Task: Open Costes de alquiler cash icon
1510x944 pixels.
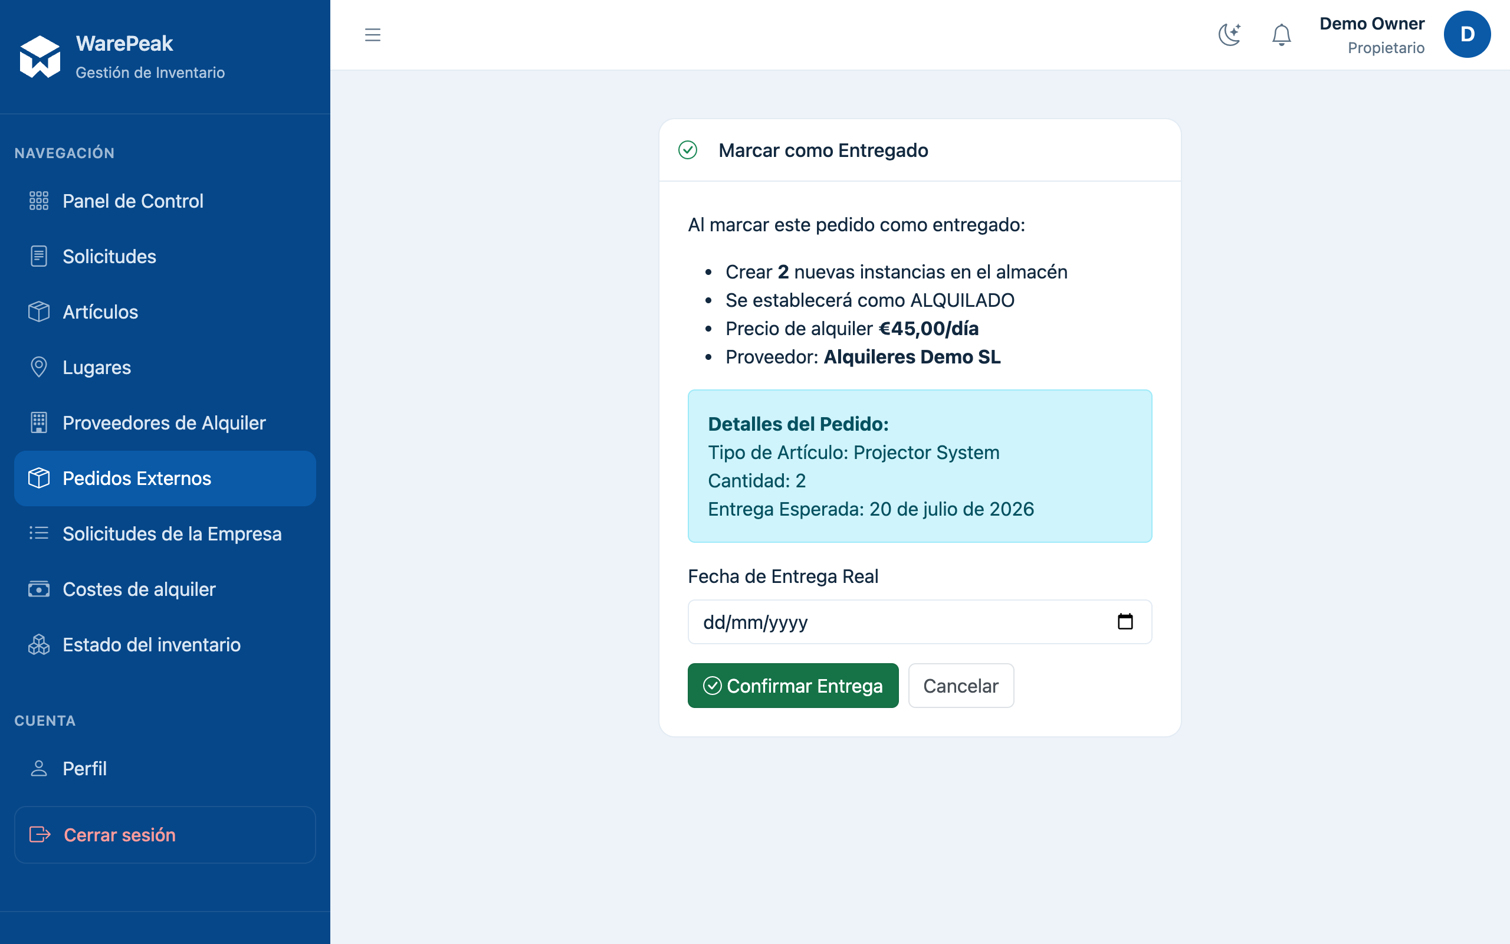Action: 39,589
